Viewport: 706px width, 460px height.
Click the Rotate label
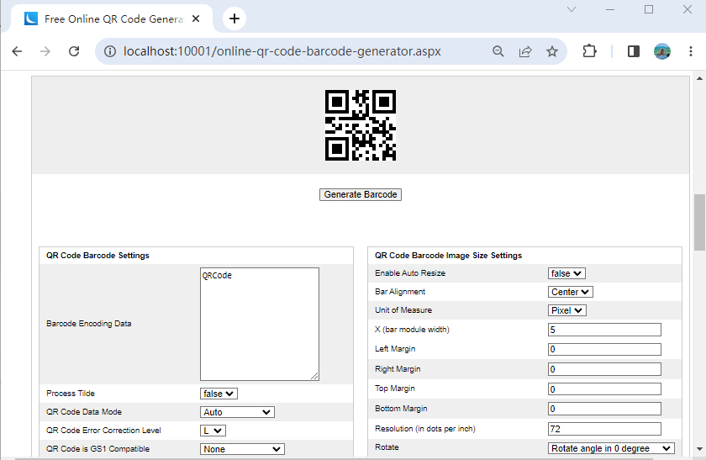(387, 447)
